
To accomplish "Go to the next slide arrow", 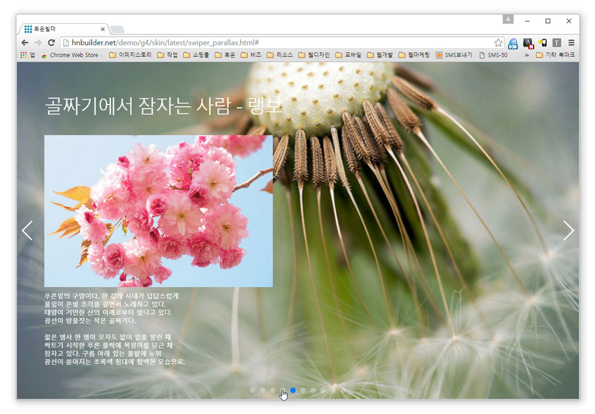I will (568, 231).
